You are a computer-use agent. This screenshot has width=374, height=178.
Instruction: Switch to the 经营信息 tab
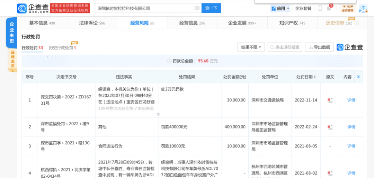click(192, 23)
